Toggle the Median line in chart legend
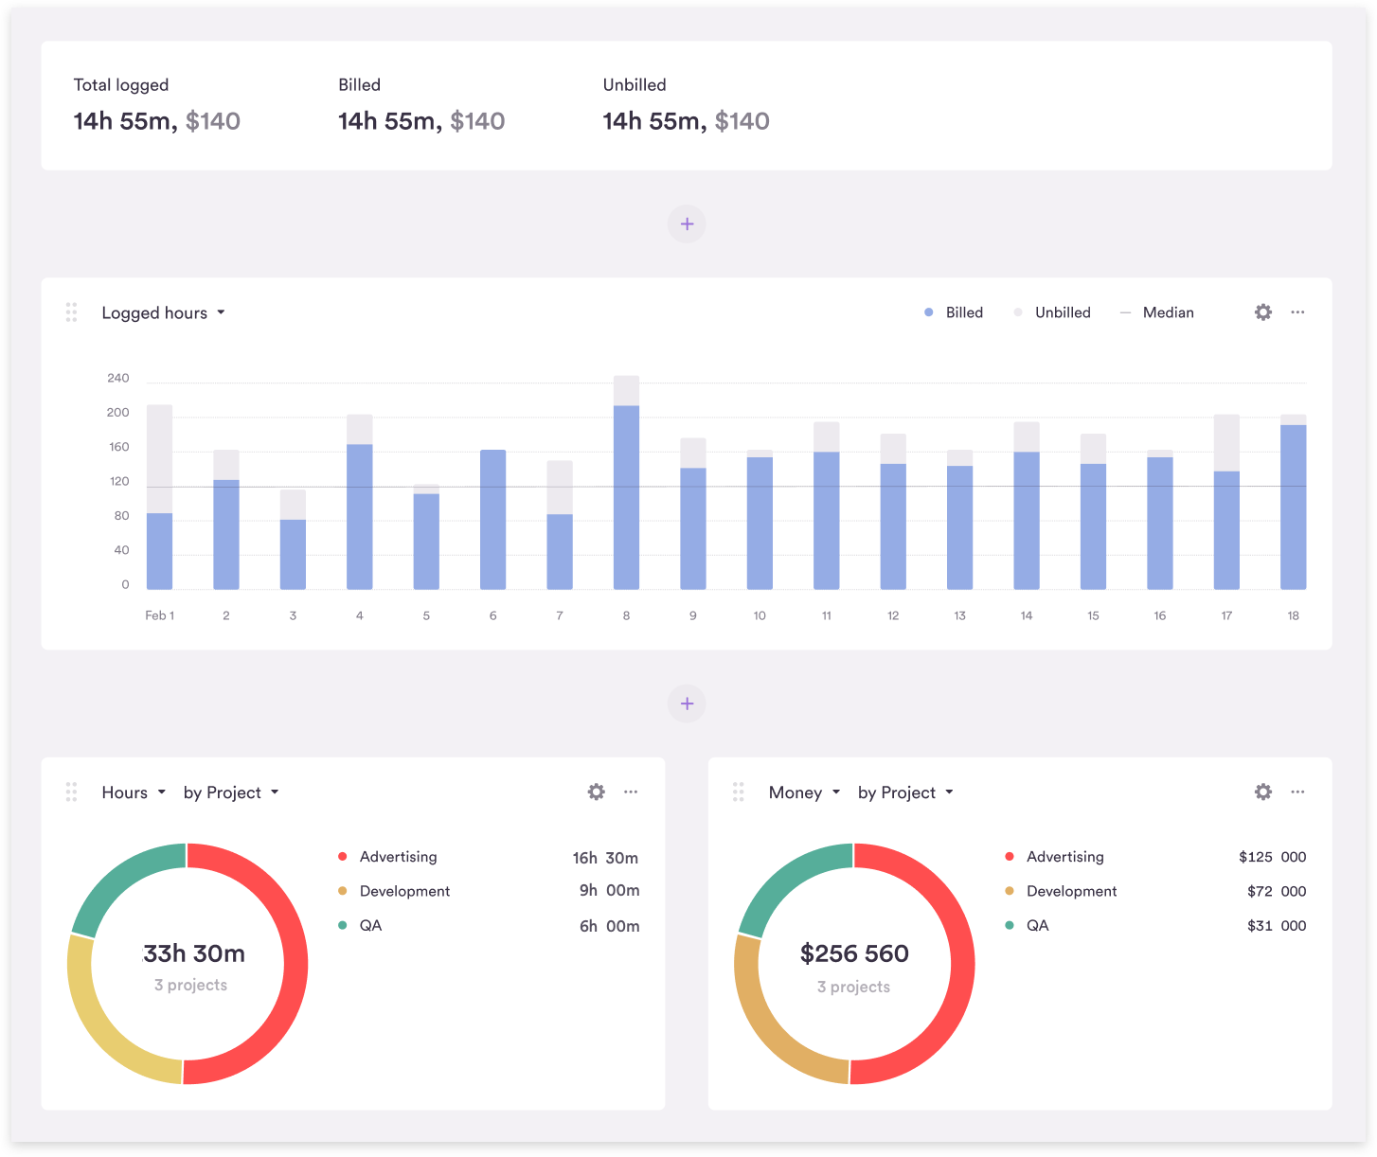This screenshot has width=1377, height=1157. 1157,312
